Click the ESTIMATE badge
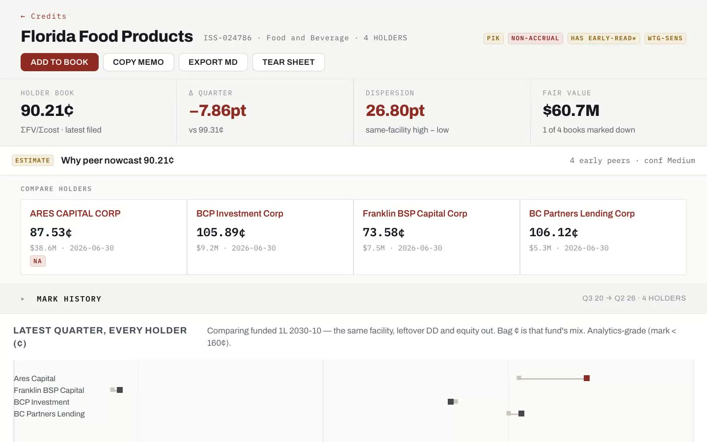This screenshot has height=442, width=707. [32, 161]
